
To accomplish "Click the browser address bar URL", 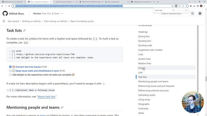I will [x=69, y=6].
